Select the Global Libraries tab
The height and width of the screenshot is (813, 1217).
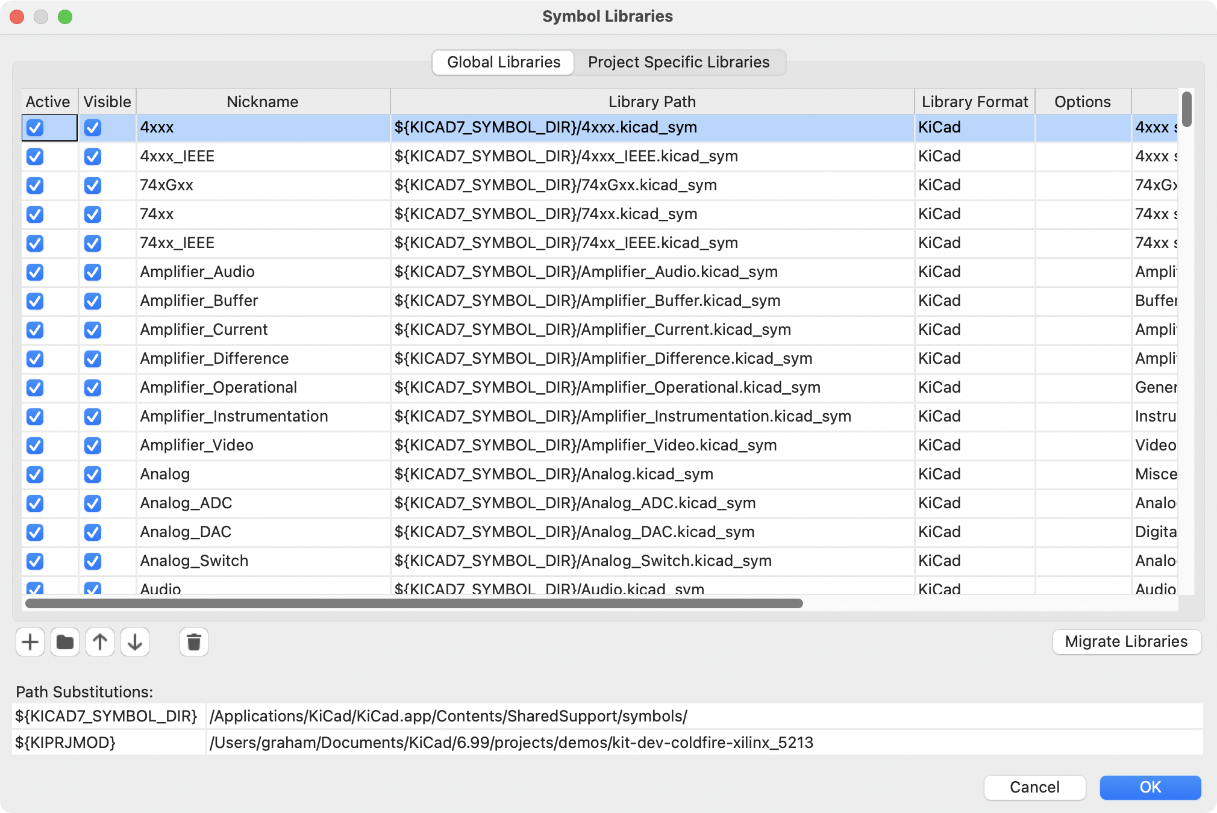point(504,62)
